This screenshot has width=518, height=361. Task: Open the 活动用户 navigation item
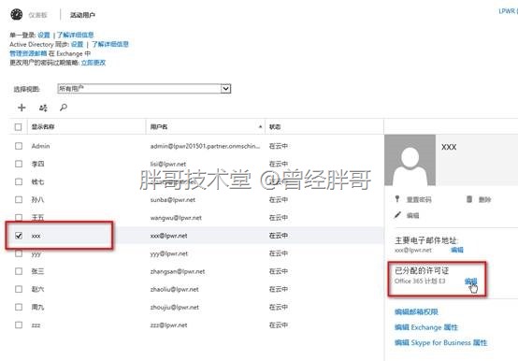[82, 15]
